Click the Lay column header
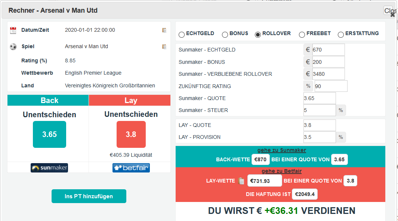Viewport: 398px width, 221px height. (x=130, y=100)
